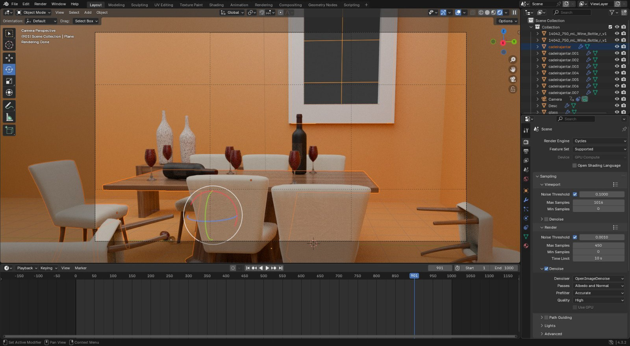
Task: Click the current frame field 901
Action: [440, 268]
